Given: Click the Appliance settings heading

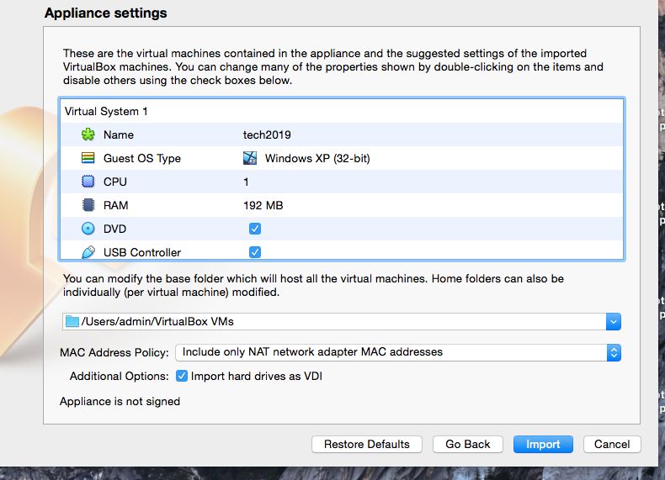Looking at the screenshot, I should pos(105,13).
